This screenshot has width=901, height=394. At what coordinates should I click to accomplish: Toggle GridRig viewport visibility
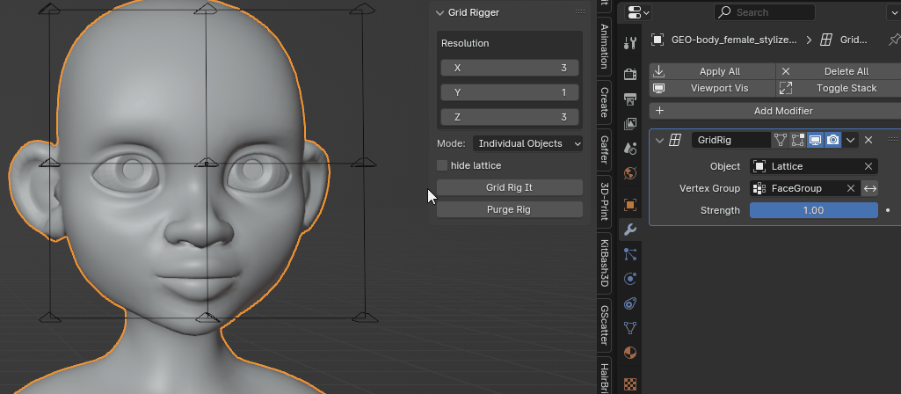click(x=815, y=140)
